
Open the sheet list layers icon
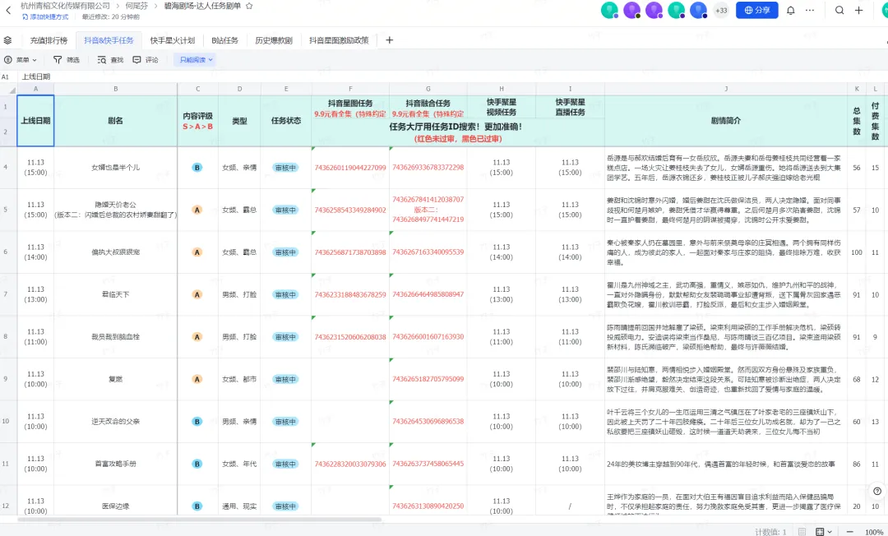7,40
